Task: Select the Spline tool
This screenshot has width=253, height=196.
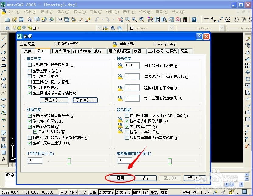Action: 4,92
